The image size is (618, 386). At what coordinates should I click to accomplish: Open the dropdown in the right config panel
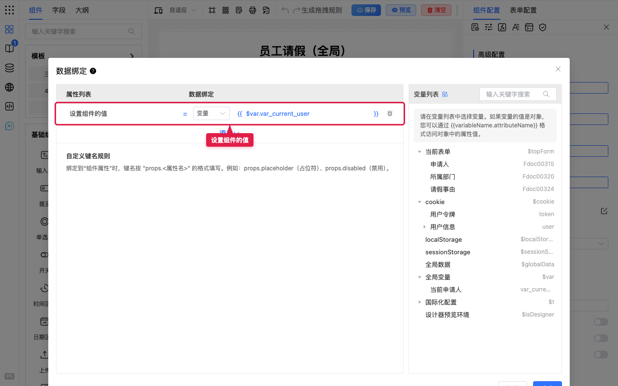tap(588, 244)
